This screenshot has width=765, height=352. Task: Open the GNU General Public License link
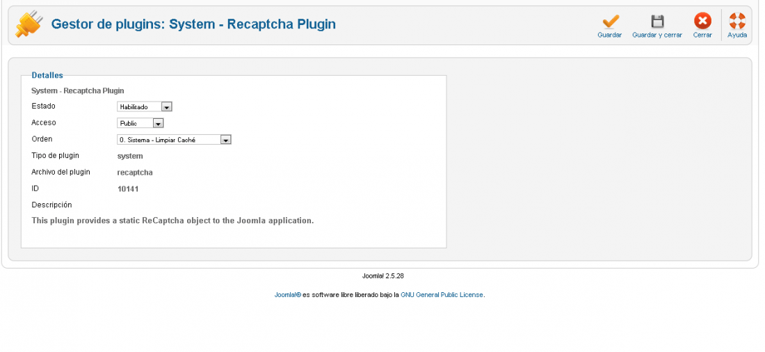click(442, 295)
